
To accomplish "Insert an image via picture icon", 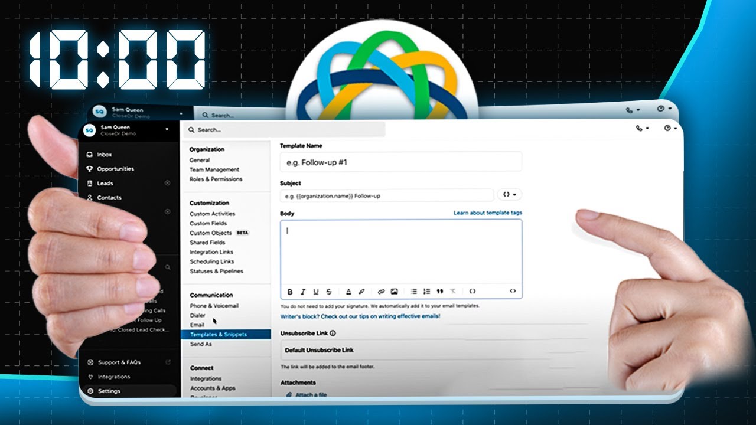I will (x=394, y=292).
